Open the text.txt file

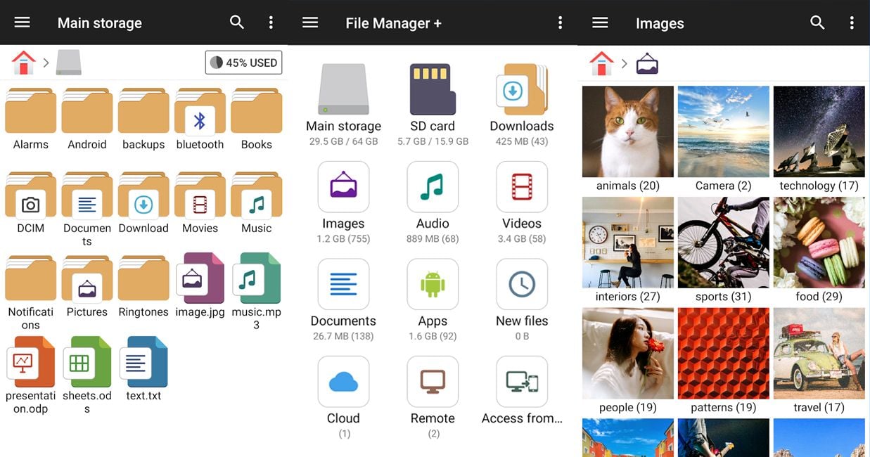[x=143, y=370]
